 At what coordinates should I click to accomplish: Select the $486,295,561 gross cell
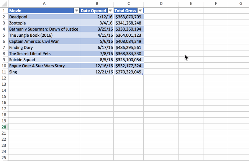(x=129, y=47)
